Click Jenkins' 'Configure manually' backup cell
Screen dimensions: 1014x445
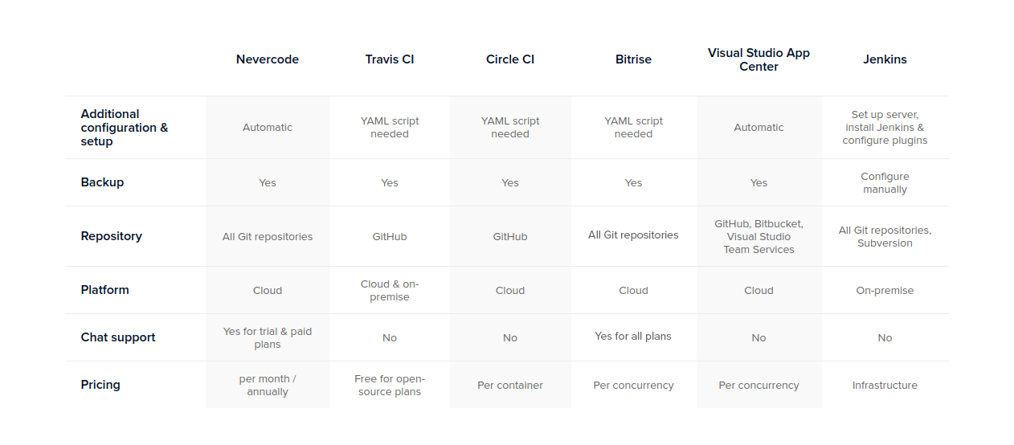(885, 183)
